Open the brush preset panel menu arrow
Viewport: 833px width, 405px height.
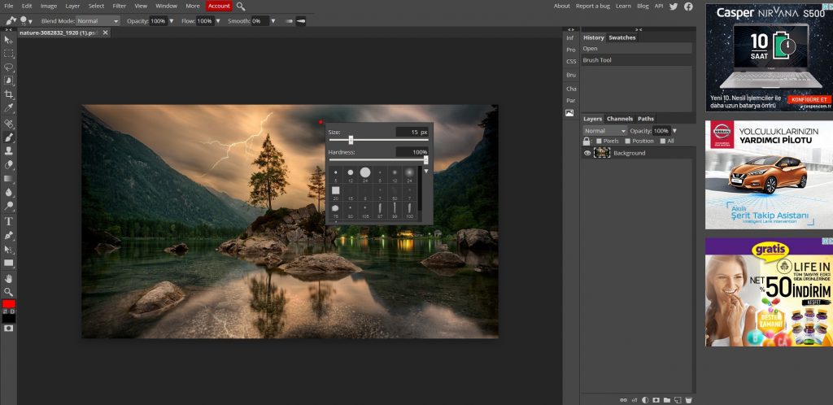click(425, 171)
